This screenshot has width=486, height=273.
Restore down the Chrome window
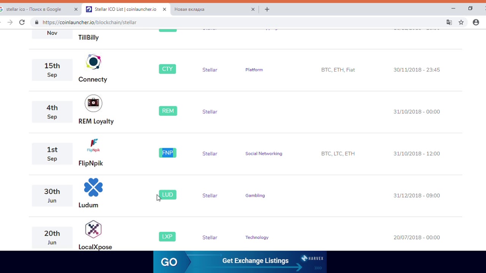tap(470, 8)
